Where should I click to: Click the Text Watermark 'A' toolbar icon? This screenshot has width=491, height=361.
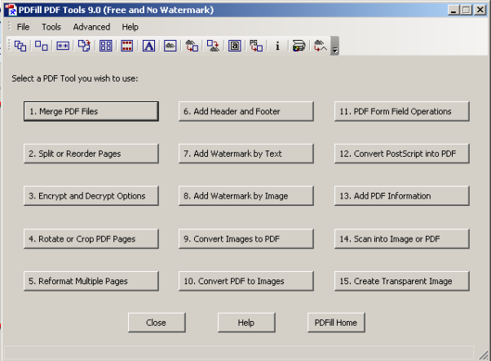point(148,46)
